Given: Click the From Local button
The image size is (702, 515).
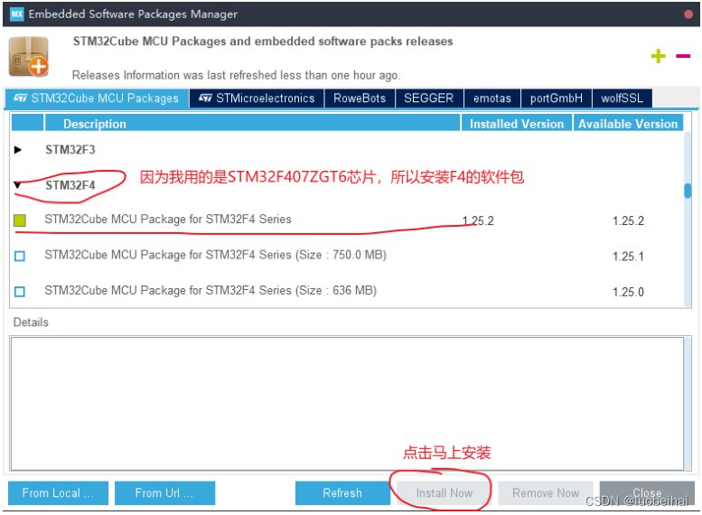Looking at the screenshot, I should [x=58, y=493].
